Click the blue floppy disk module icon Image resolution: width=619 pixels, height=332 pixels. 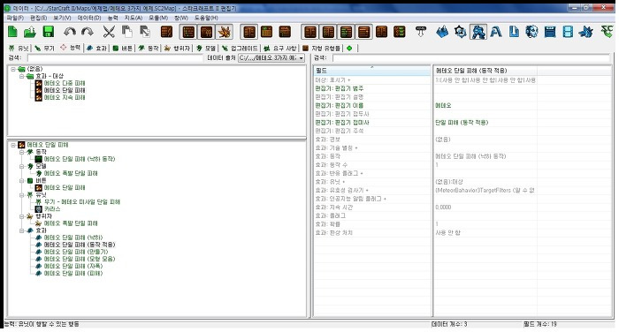[x=550, y=32]
